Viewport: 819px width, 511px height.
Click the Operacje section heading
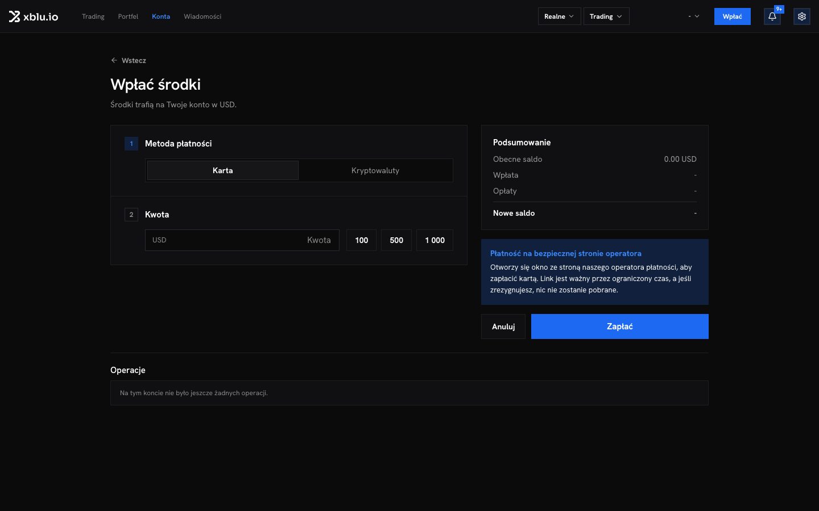(x=128, y=370)
